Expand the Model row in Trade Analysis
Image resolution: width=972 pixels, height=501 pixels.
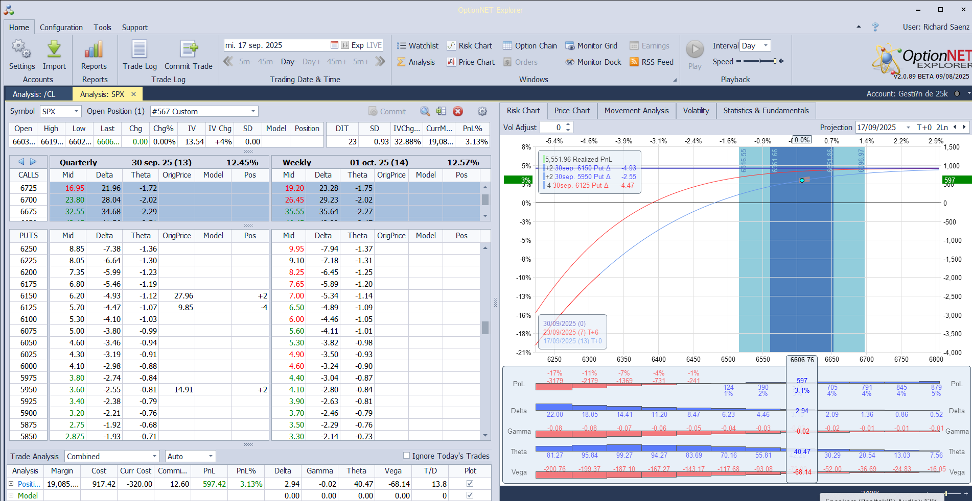pos(11,495)
